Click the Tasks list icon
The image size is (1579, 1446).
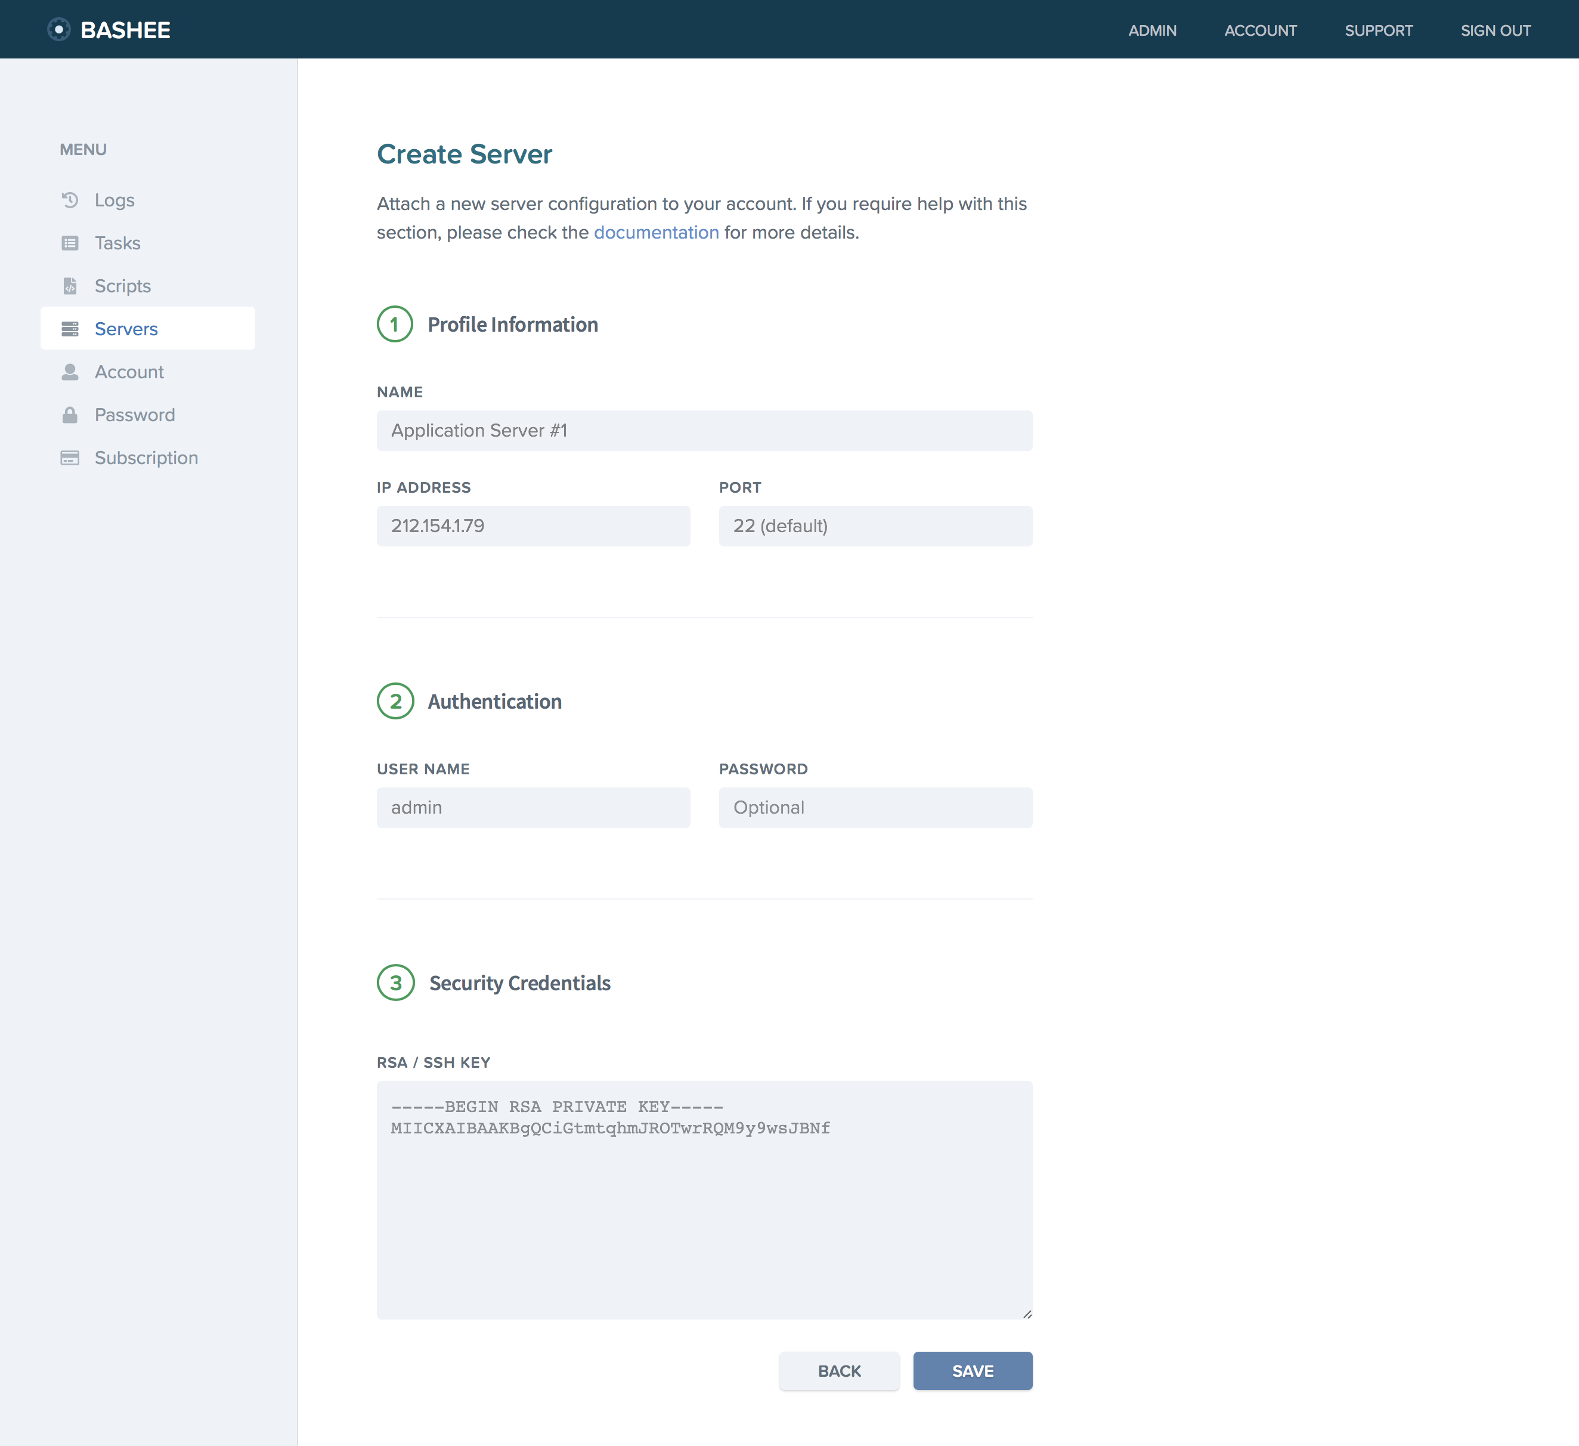[x=70, y=243]
